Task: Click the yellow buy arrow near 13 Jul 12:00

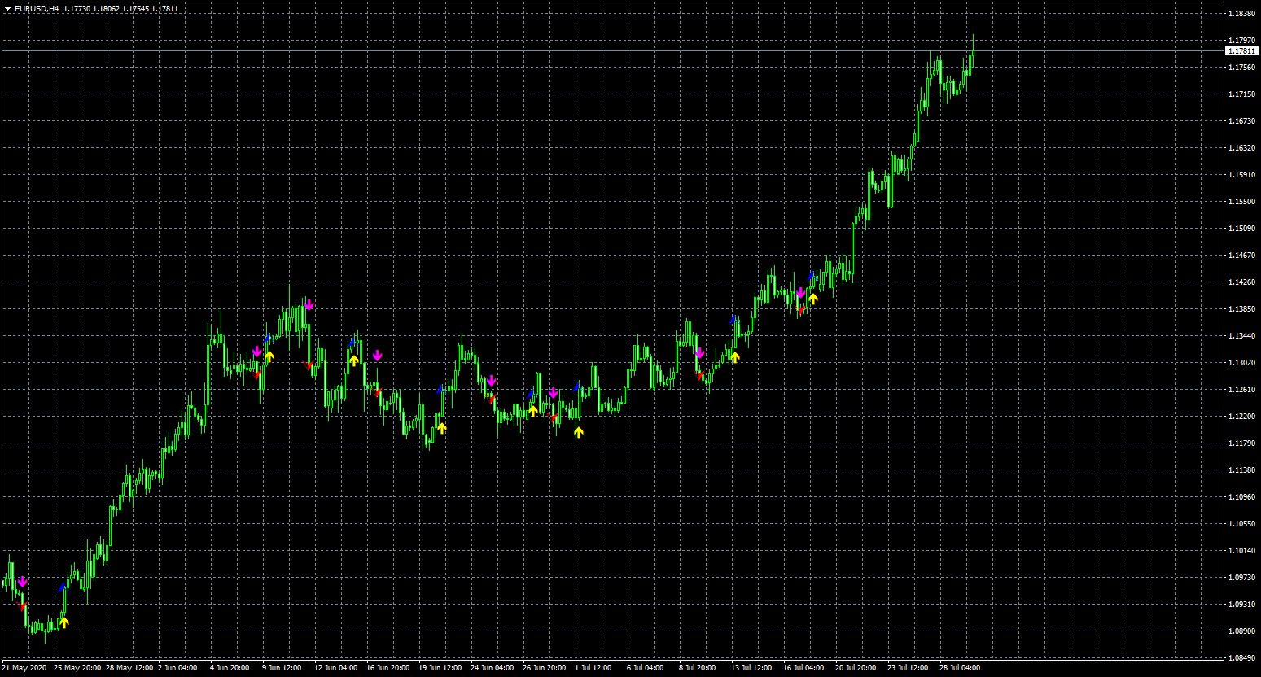Action: pos(735,356)
